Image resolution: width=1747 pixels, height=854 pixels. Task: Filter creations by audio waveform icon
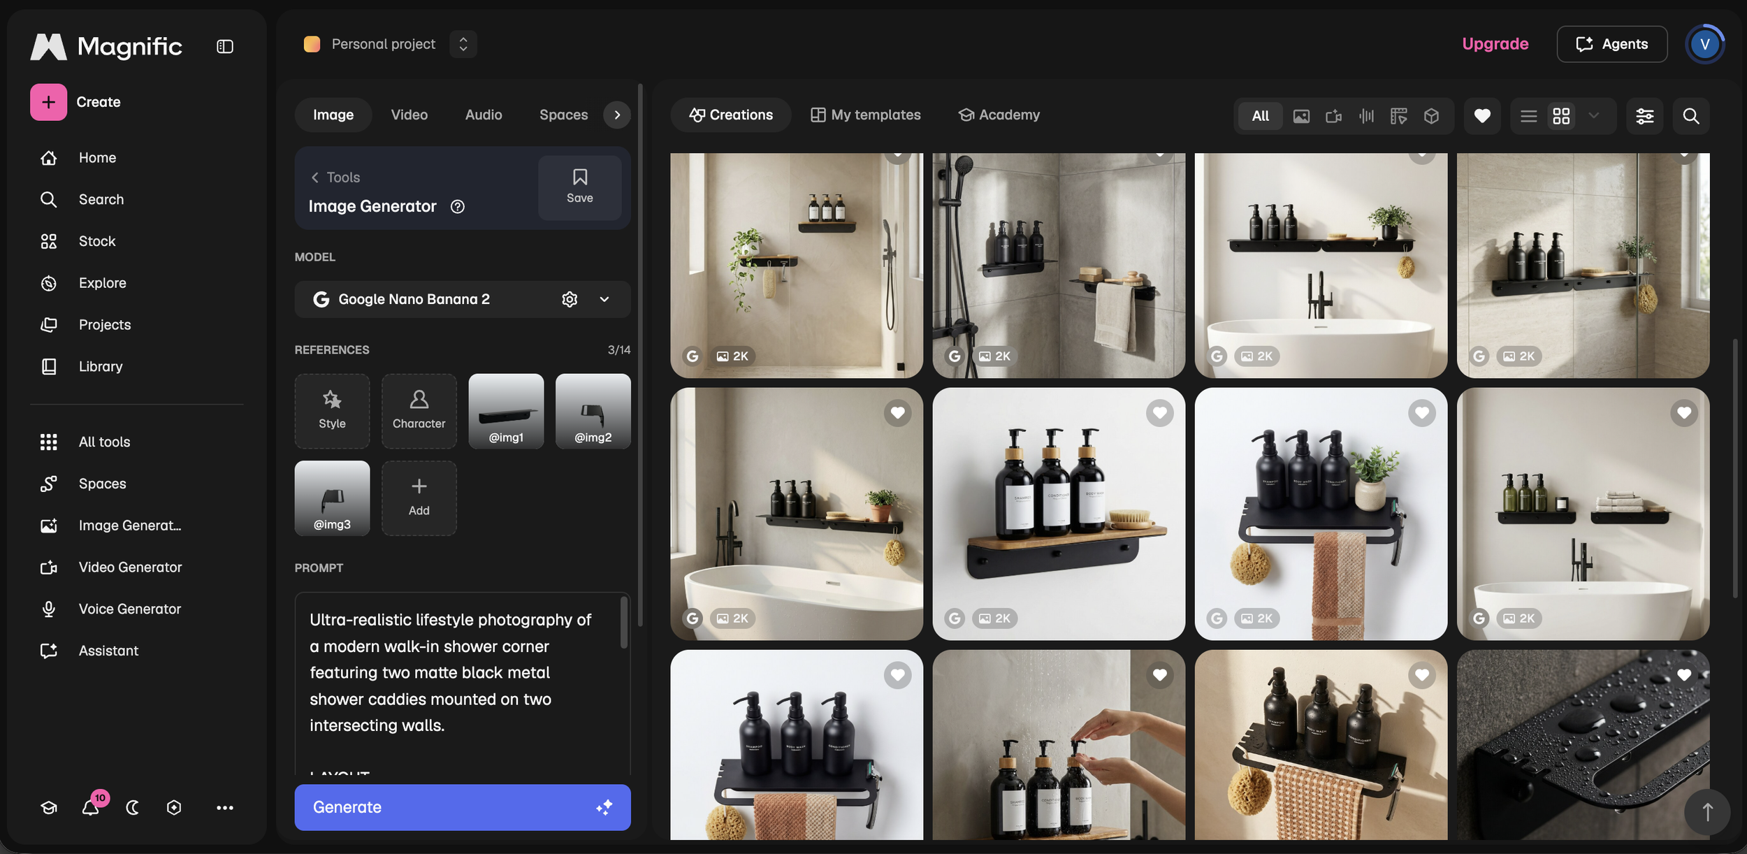click(x=1366, y=116)
